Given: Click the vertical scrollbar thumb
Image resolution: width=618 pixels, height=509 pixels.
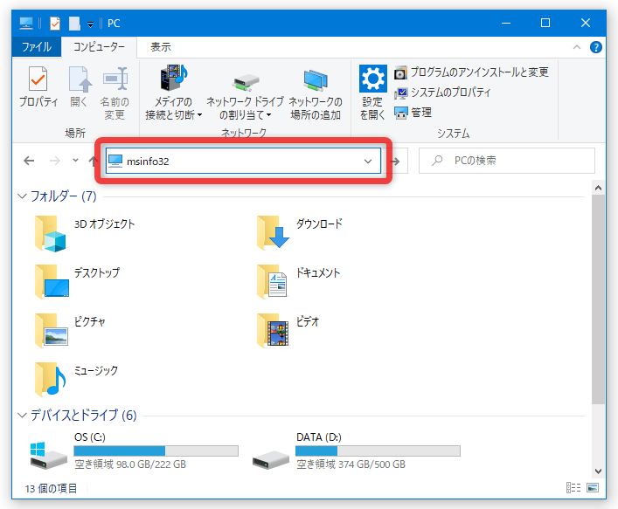Looking at the screenshot, I should pyautogui.click(x=598, y=299).
